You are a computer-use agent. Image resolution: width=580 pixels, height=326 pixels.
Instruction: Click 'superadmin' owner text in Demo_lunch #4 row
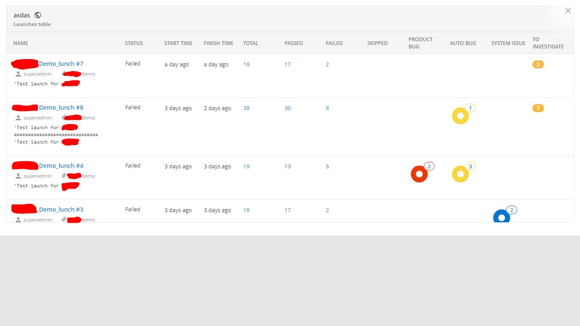(38, 176)
